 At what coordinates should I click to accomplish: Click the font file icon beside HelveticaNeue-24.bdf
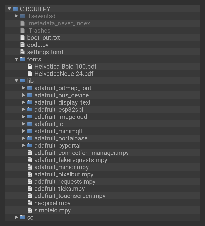click(x=30, y=74)
